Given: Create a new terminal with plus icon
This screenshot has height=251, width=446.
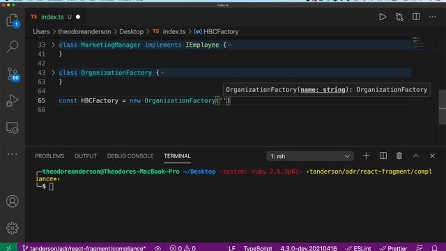Looking at the screenshot, I should point(366,156).
